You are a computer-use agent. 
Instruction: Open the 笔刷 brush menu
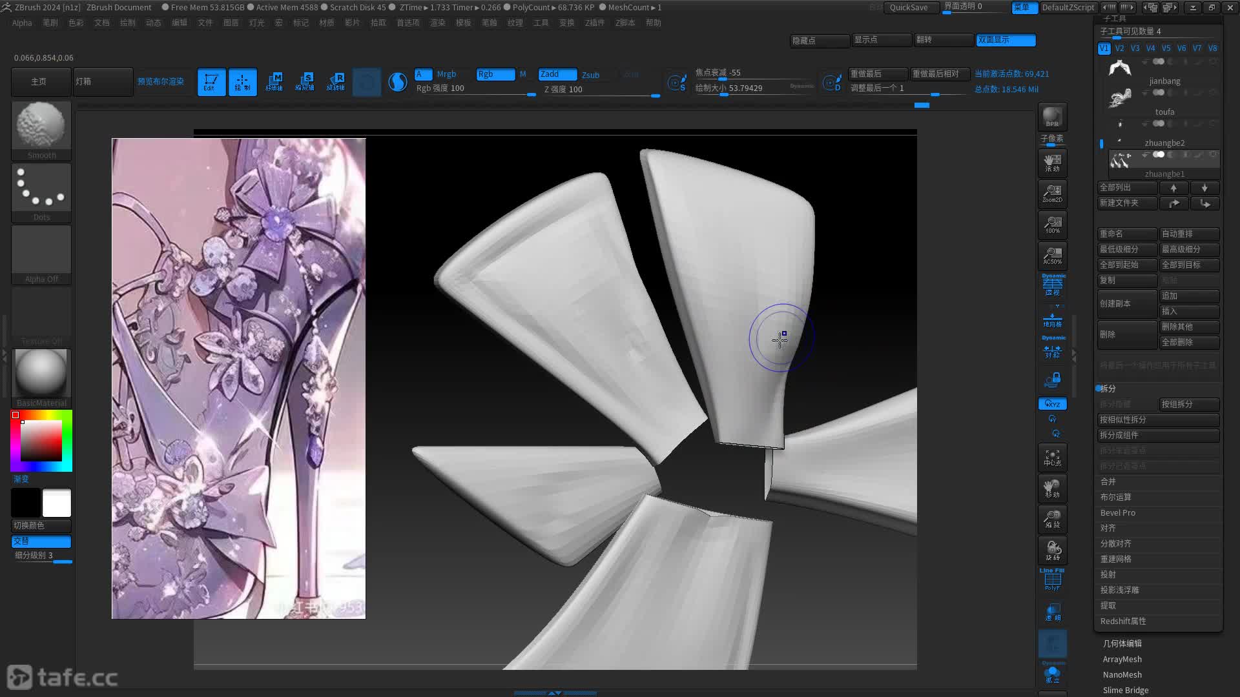50,23
